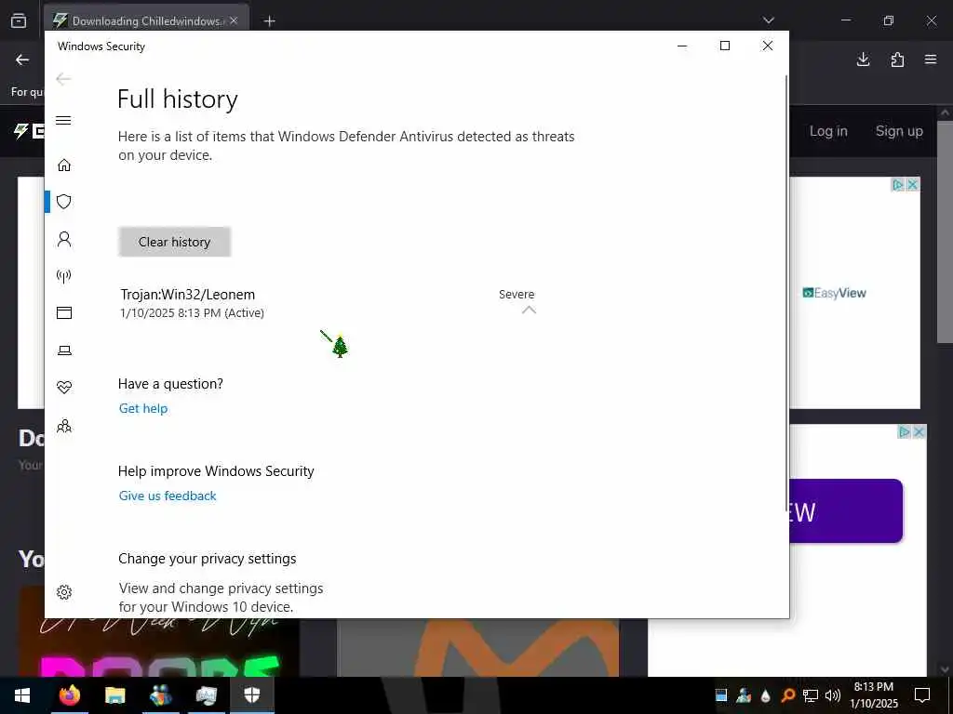Launch Firefox from the taskbar
The height and width of the screenshot is (714, 953).
[x=69, y=695]
